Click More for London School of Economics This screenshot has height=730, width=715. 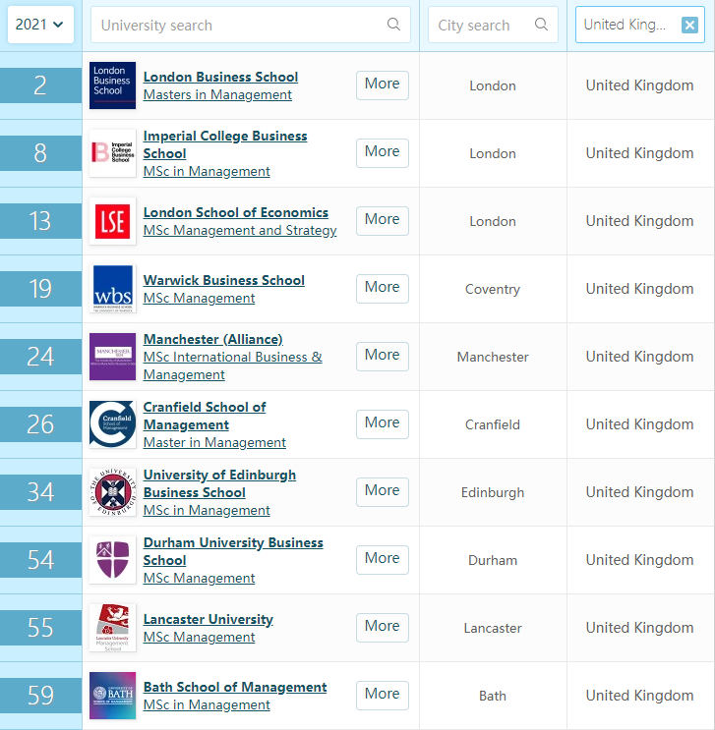click(383, 221)
